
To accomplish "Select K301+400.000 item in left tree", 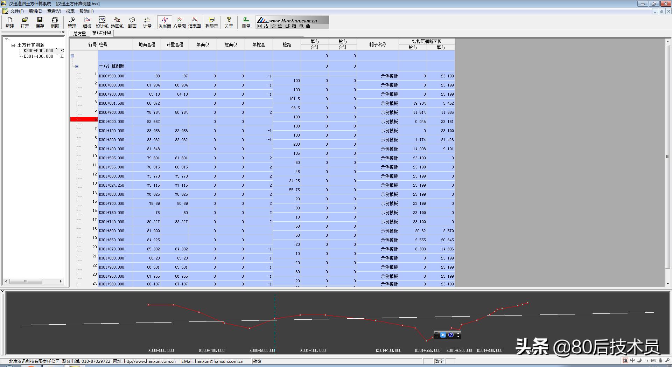I will click(x=38, y=56).
